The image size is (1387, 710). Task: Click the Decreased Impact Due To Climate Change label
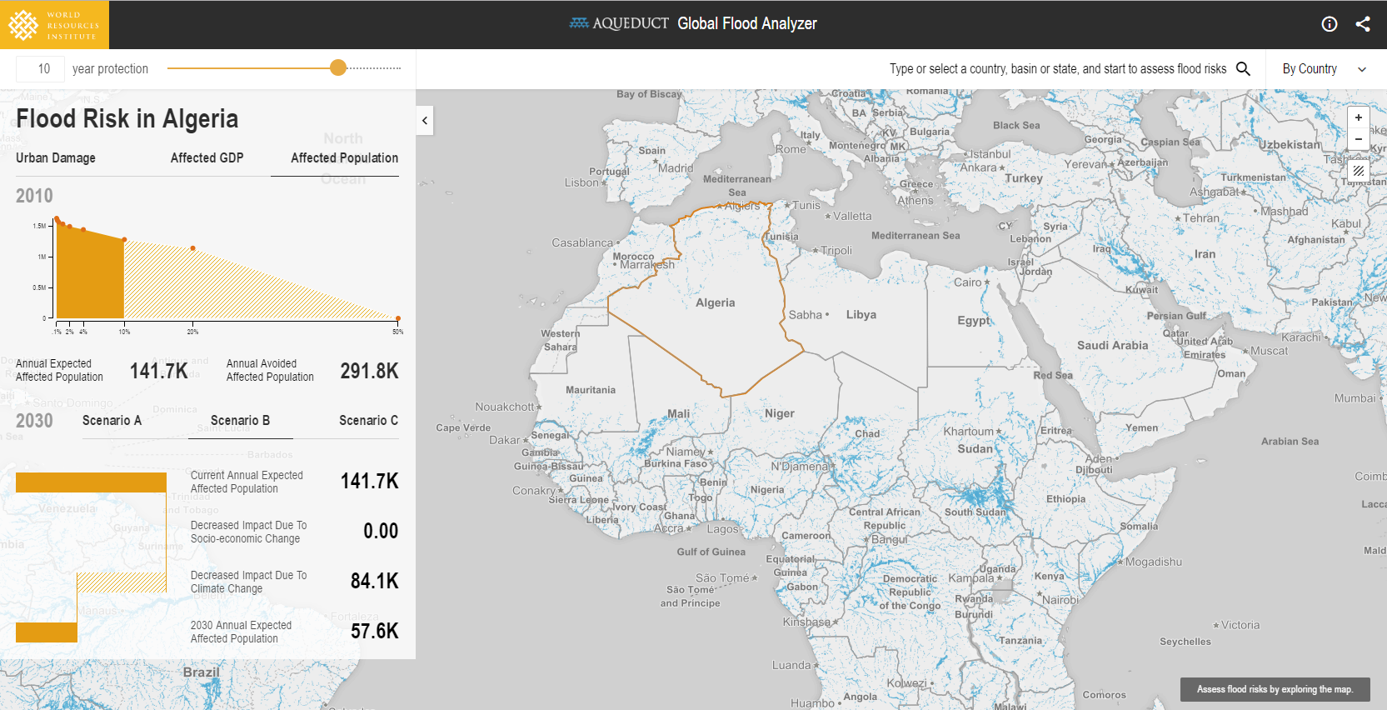click(248, 582)
